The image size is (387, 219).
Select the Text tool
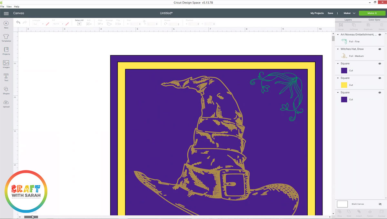(6, 77)
